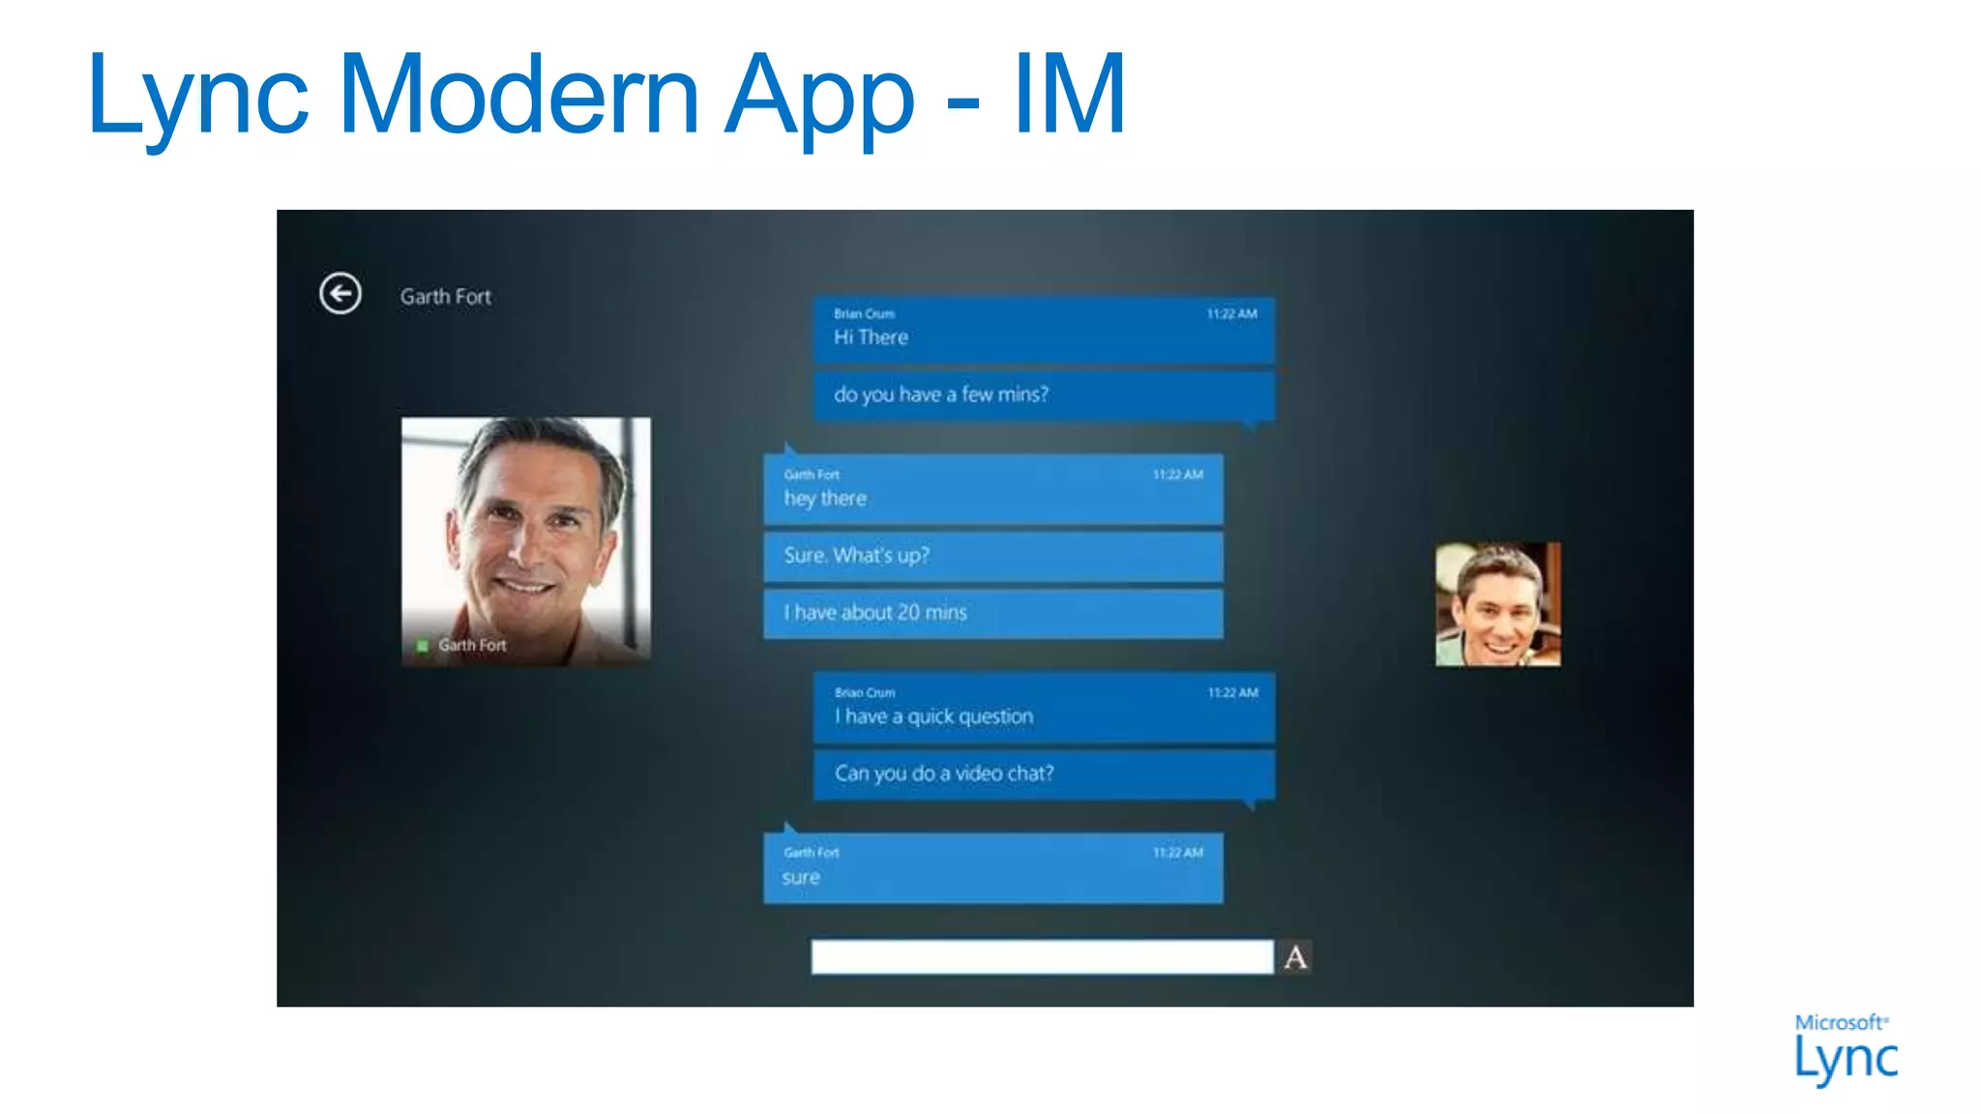
Task: Click "Can you do a video chat?" message
Action: (x=1045, y=774)
